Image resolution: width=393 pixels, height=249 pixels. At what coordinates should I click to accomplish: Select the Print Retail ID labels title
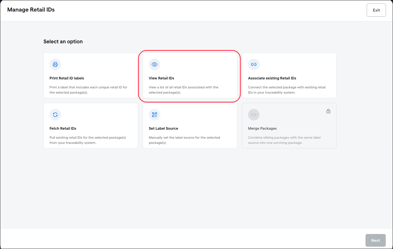[67, 78]
